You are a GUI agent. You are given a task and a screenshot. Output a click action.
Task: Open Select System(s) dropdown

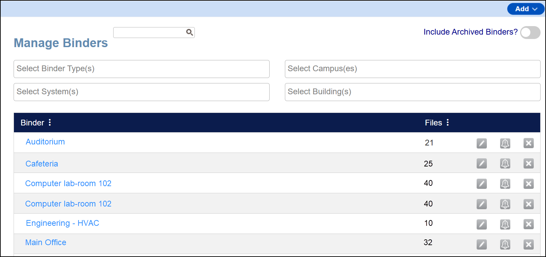(141, 92)
